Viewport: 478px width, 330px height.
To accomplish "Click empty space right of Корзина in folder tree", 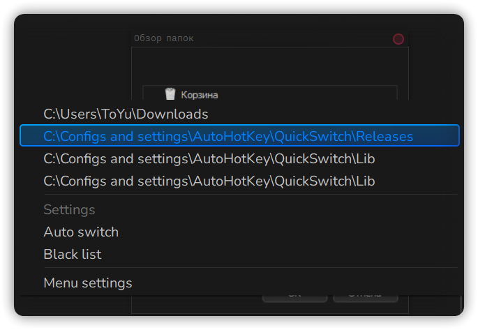I will click(314, 94).
